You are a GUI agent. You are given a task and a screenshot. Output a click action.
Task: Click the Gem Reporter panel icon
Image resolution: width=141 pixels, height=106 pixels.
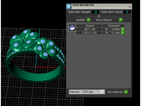[68, 6]
